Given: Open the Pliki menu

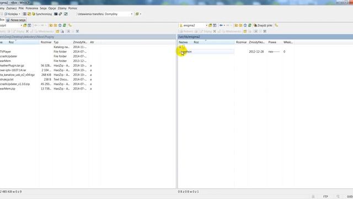Looking at the screenshot, I should pyautogui.click(x=21, y=8).
